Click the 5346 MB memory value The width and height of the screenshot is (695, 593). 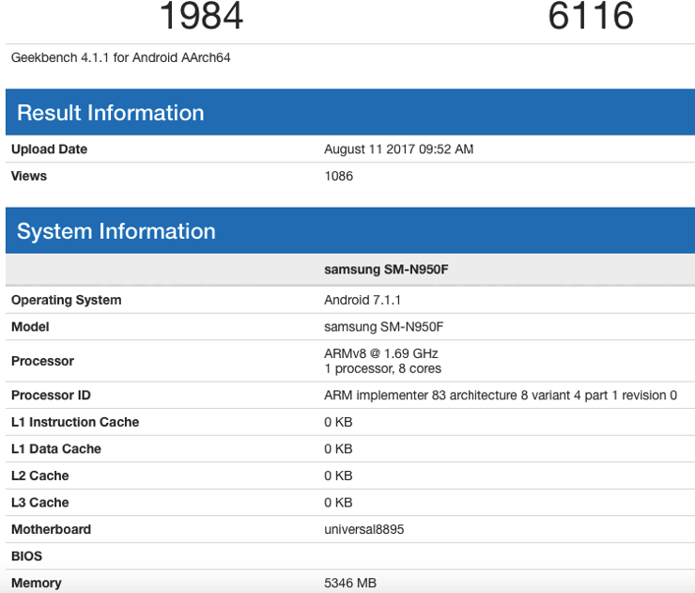350,583
